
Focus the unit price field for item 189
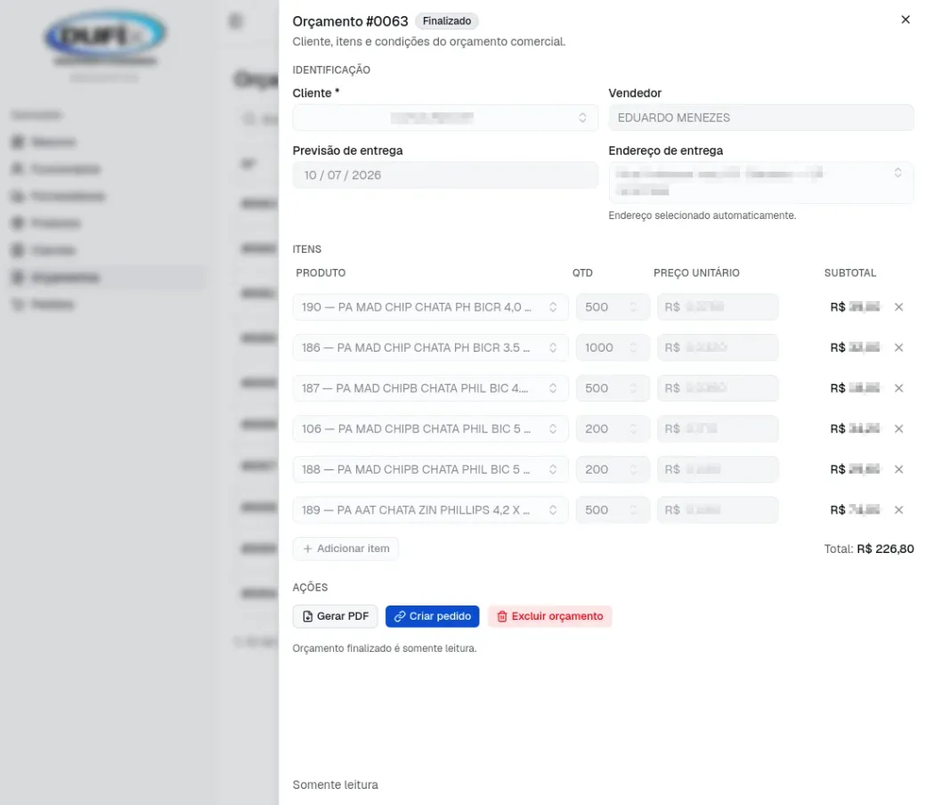pos(718,509)
